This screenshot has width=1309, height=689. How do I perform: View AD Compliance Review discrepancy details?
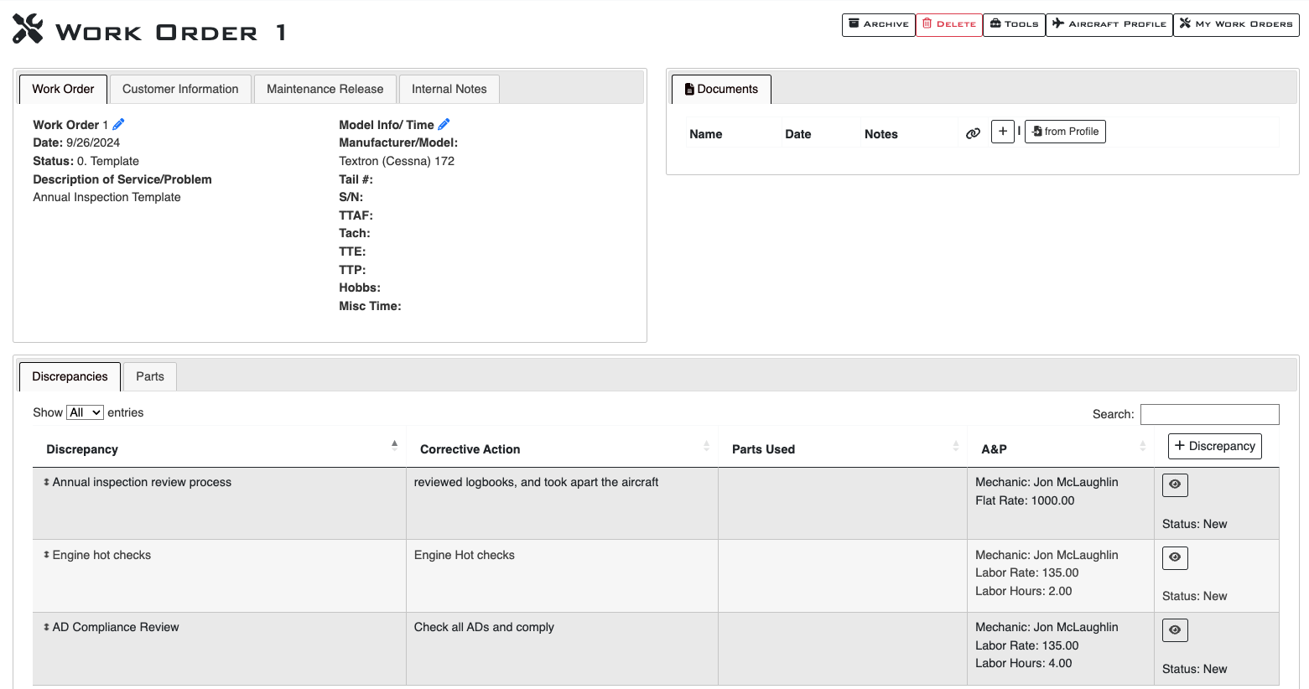point(1175,630)
